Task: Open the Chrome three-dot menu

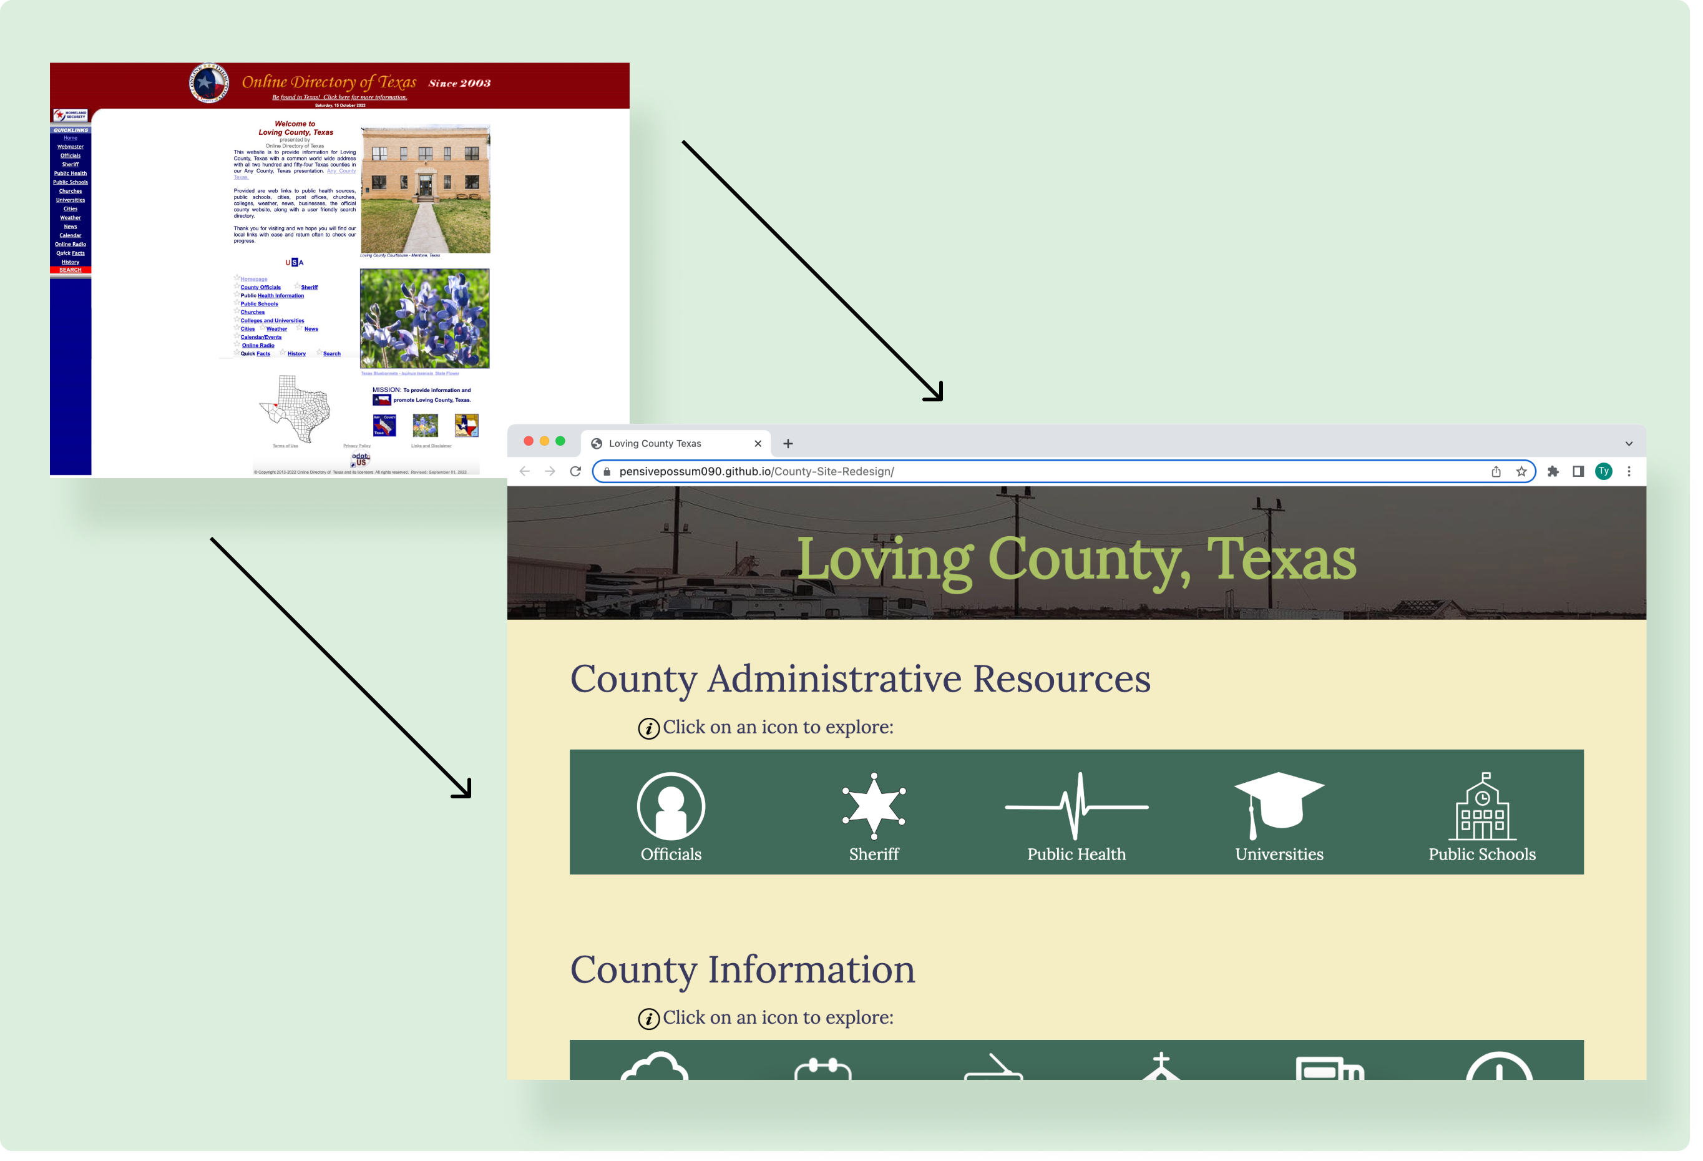Action: (x=1629, y=471)
